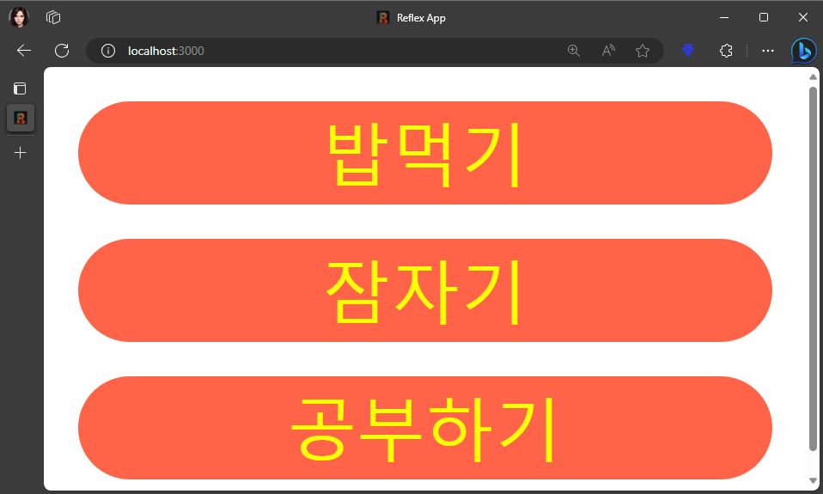This screenshot has width=823, height=494.
Task: Open the zoom magnifier in address bar
Action: 574,51
